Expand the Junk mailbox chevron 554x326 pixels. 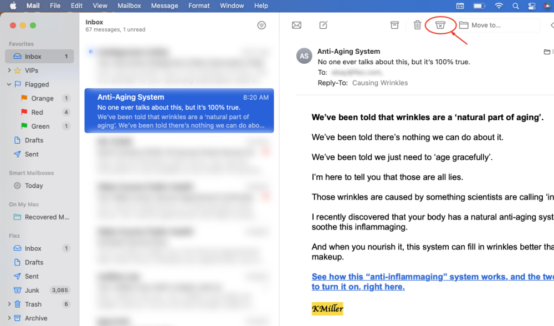pyautogui.click(x=9, y=290)
